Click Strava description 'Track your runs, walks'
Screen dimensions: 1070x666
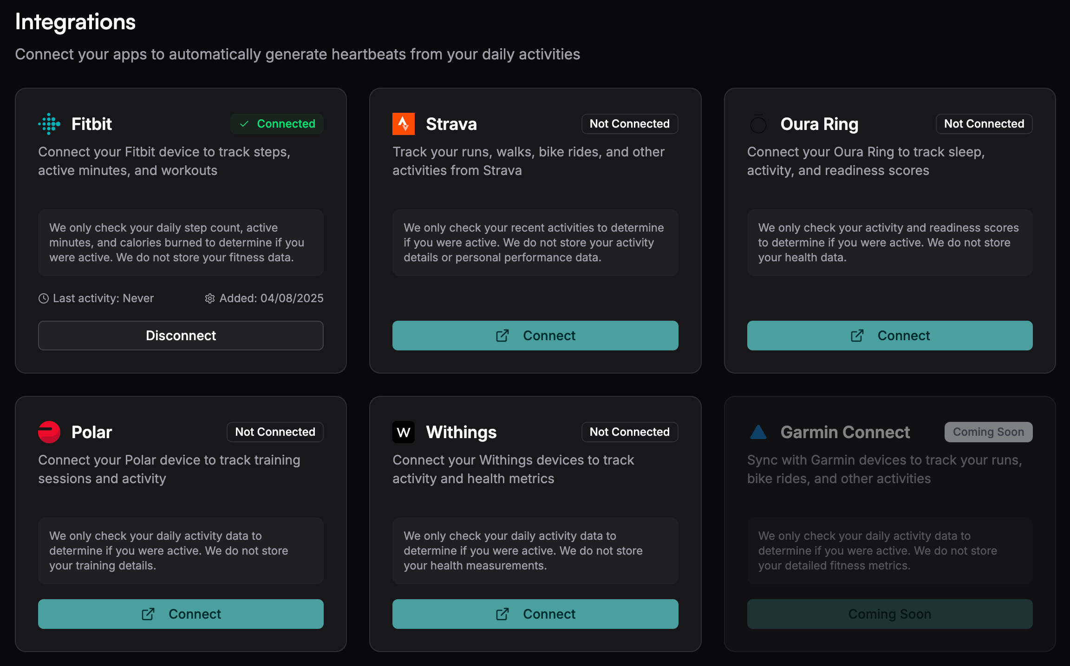528,161
